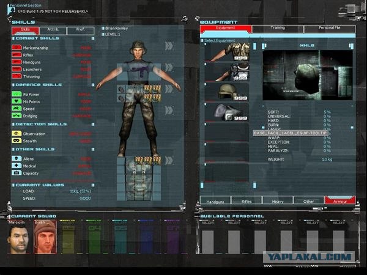Screen dimensions: 367x275
Task: Select the camouflage shirt armour item
Action: (x=227, y=52)
